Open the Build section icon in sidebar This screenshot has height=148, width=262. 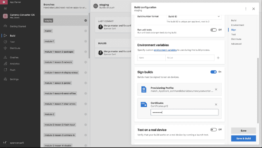tap(5, 35)
